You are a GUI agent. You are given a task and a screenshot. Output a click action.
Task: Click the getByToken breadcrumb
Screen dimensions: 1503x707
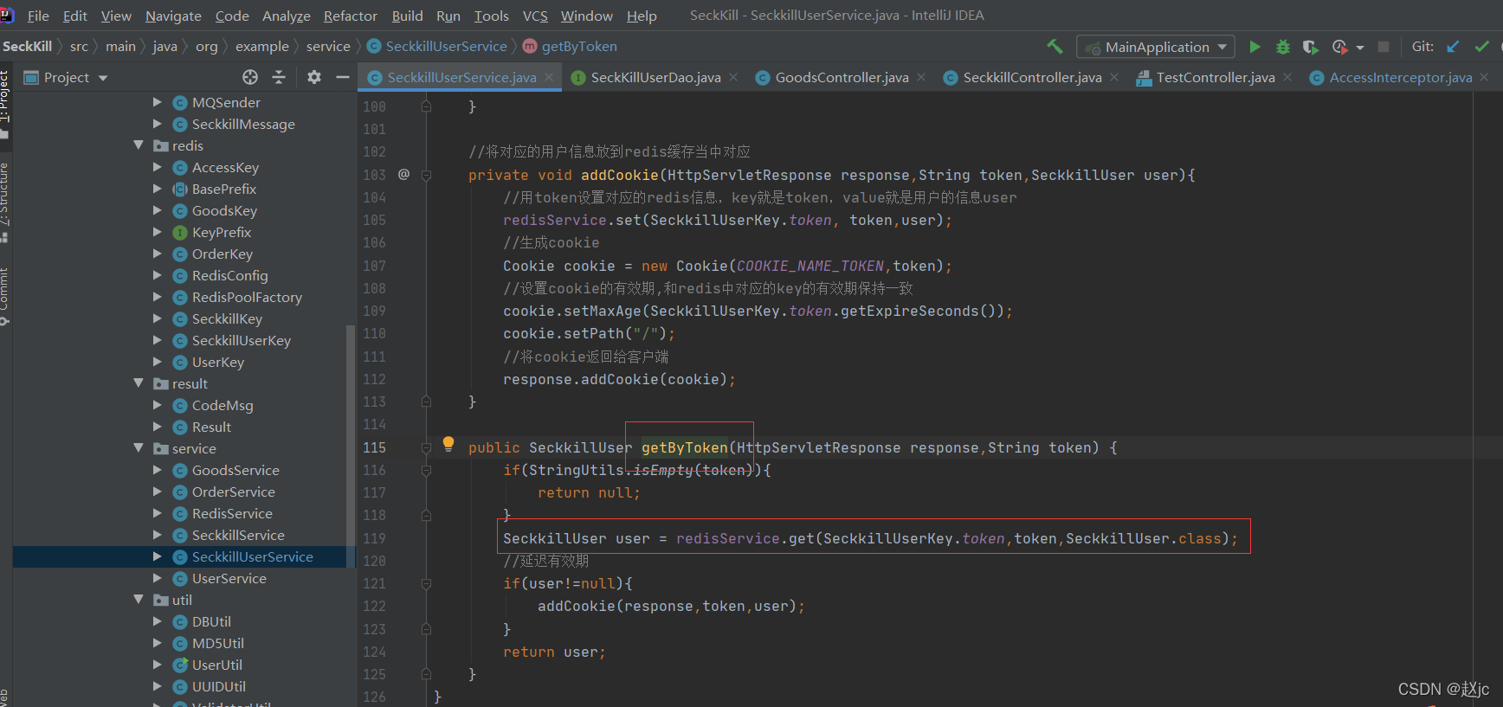click(579, 47)
